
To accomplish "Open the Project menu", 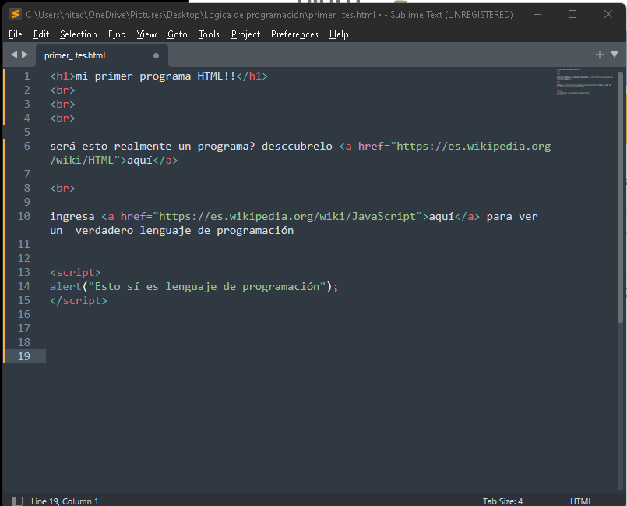I will 245,34.
